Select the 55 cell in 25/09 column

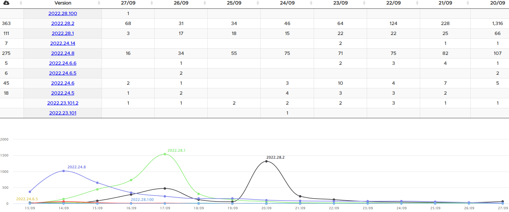(x=234, y=53)
